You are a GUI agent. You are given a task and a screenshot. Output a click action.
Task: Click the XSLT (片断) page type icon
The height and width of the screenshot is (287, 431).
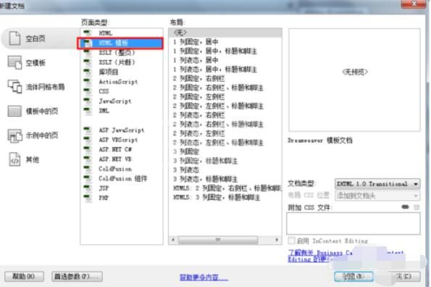tap(88, 62)
